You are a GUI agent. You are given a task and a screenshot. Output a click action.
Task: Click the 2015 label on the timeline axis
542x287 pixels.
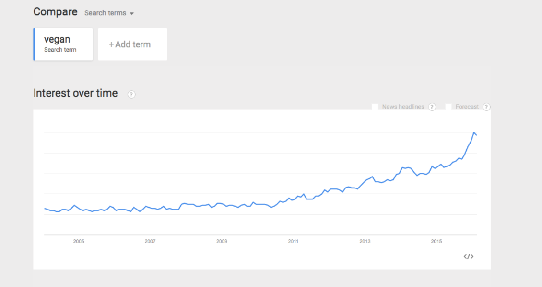tap(436, 241)
